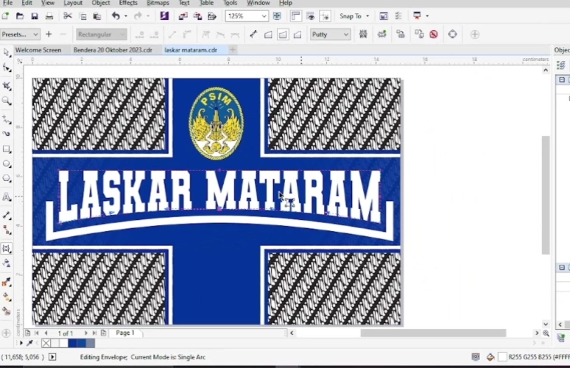Select the Ellipse tool
Image resolution: width=570 pixels, height=368 pixels.
[x=6, y=164]
